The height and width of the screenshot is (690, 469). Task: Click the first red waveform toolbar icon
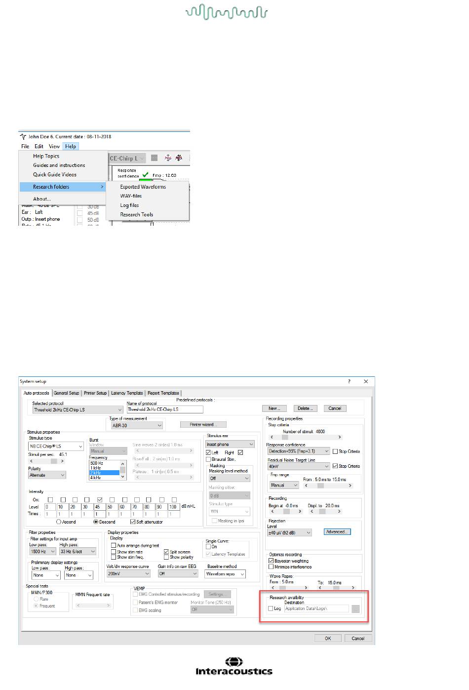(x=168, y=158)
